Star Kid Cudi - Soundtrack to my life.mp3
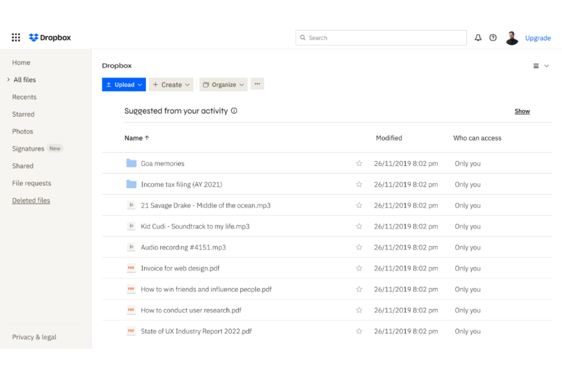This screenshot has width=562, height=375. (x=359, y=226)
